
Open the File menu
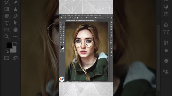point(63,15)
